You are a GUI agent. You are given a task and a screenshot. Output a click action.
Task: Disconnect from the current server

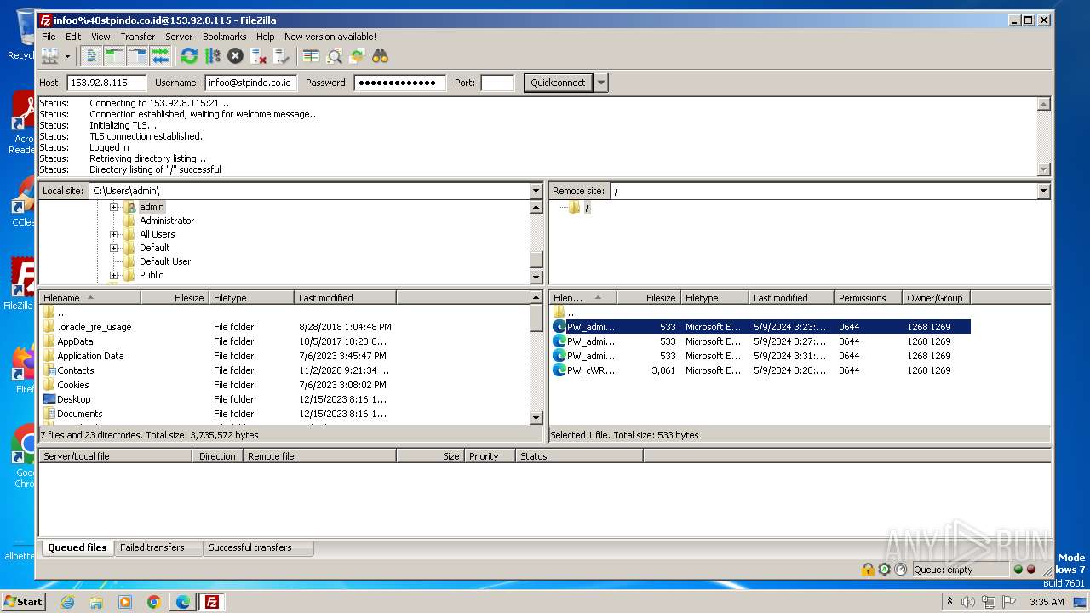(258, 56)
